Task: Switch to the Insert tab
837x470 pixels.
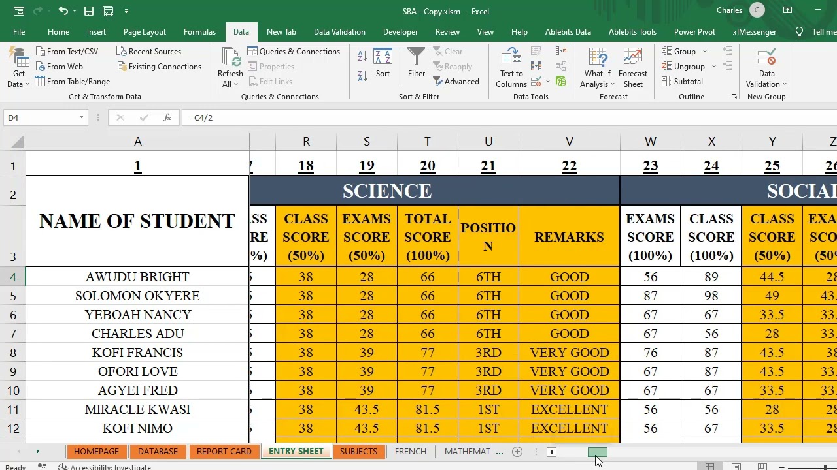Action: [96, 31]
